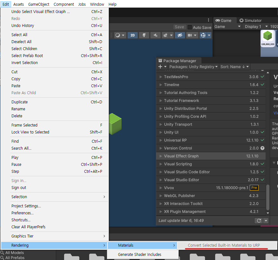
Task: Open scene camera dropdown arrow
Action: point(195,35)
